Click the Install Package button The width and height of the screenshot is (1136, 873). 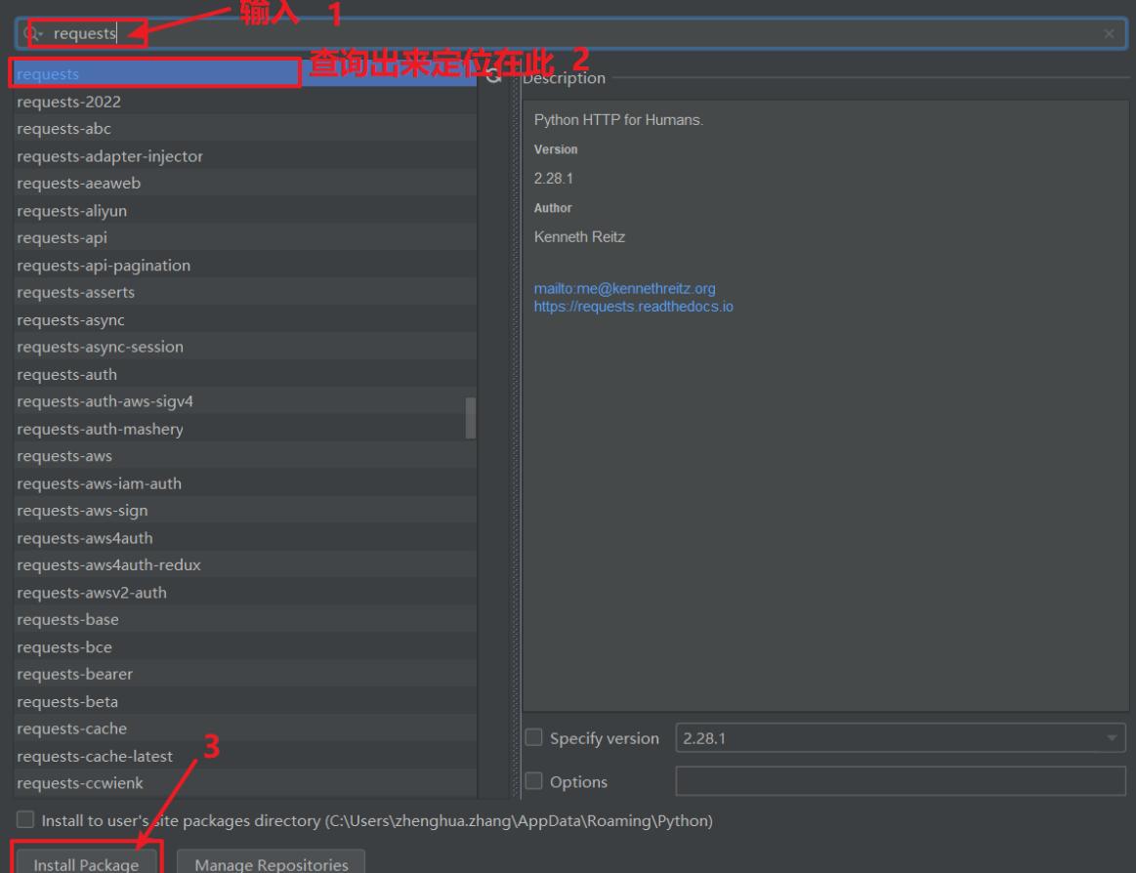coord(86,865)
